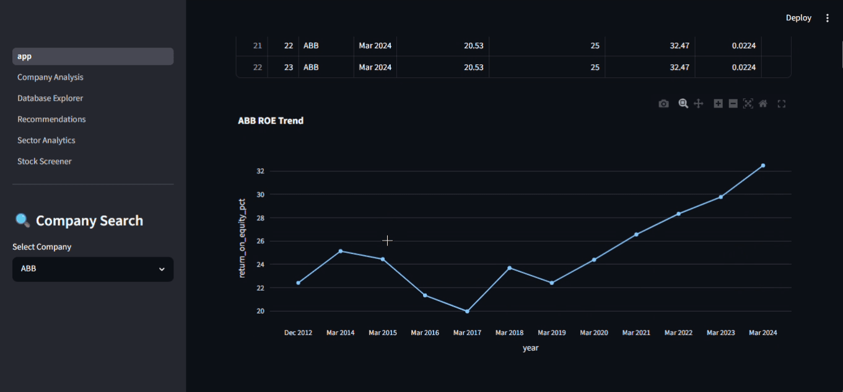
Task: Click the 'Dec 2012' x-axis tick label
Action: [x=299, y=333]
